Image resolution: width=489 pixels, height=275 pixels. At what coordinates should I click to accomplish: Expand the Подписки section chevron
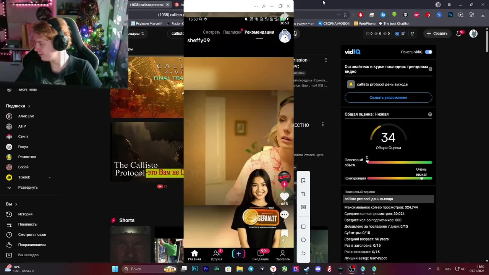click(x=29, y=106)
